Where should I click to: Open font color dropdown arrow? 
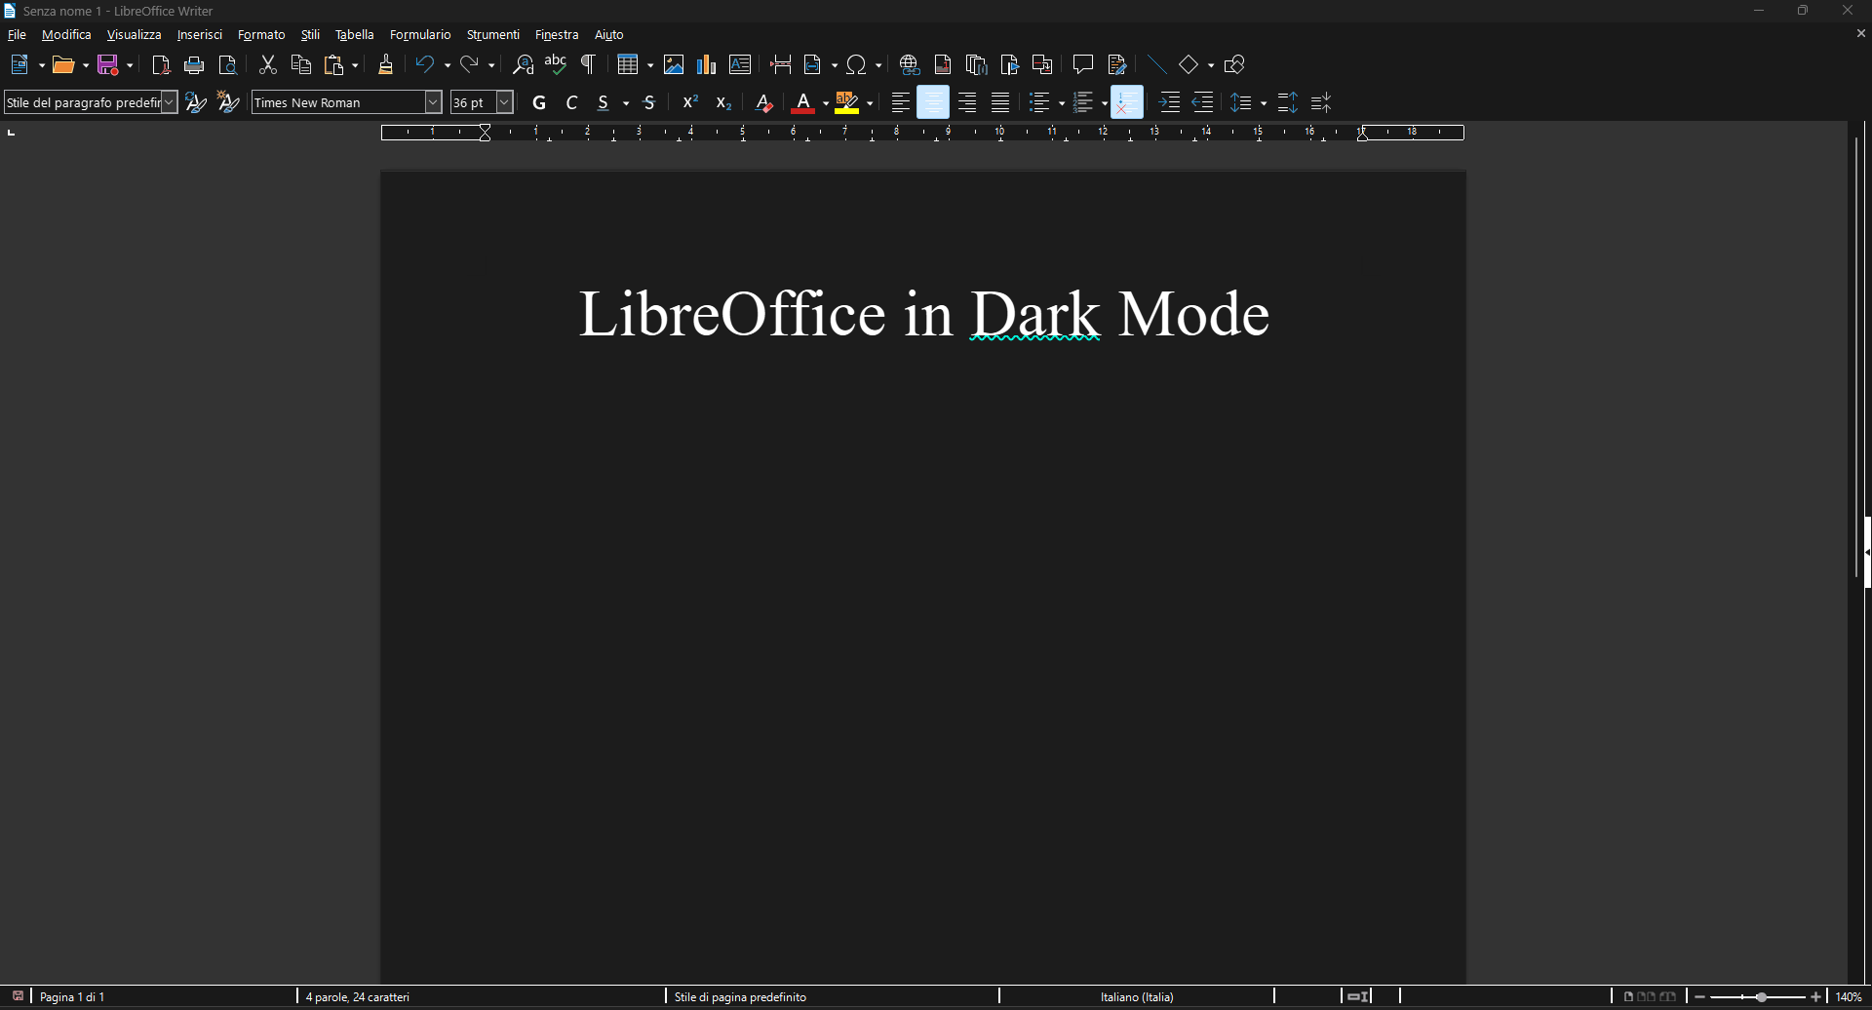click(x=826, y=103)
